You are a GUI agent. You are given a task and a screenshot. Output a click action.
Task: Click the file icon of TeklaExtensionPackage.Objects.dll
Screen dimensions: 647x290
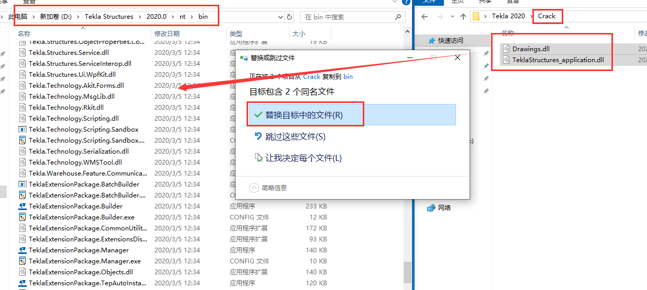[x=23, y=272]
